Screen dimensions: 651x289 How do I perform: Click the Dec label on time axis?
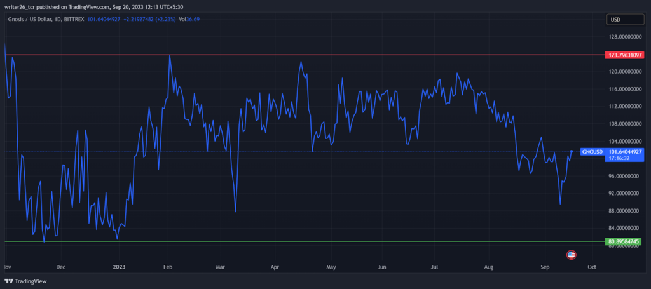click(x=60, y=267)
